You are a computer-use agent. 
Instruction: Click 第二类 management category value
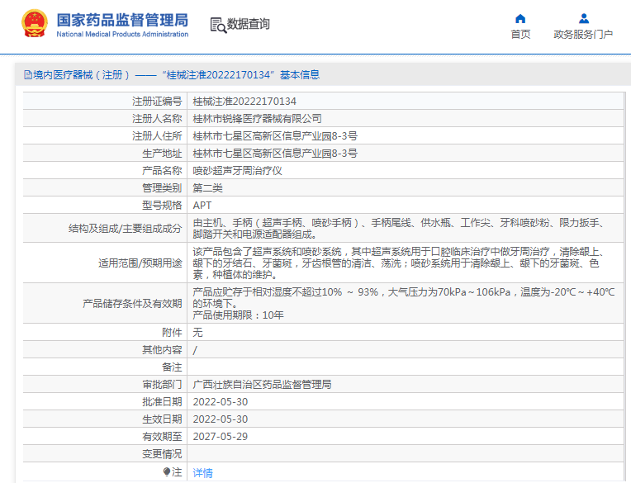click(x=207, y=187)
